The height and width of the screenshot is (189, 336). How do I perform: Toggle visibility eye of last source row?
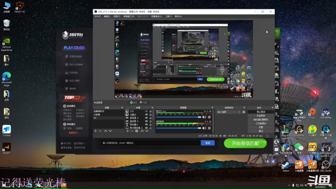[146, 128]
